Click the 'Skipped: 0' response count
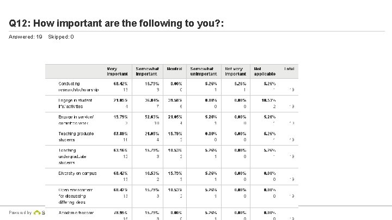Viewport: 392px width, 220px height. [61, 37]
